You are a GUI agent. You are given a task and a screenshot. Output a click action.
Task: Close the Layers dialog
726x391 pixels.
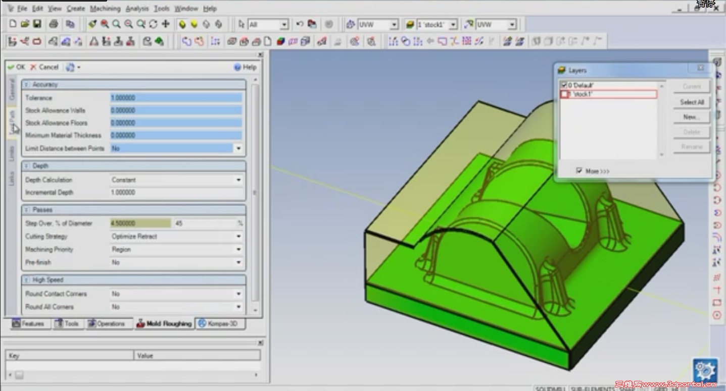point(701,68)
